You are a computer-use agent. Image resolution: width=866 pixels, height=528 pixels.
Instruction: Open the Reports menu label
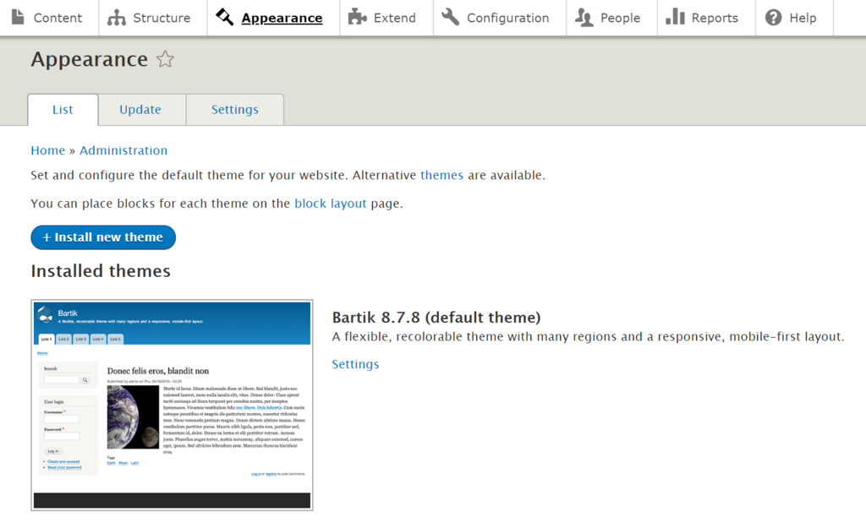(715, 19)
